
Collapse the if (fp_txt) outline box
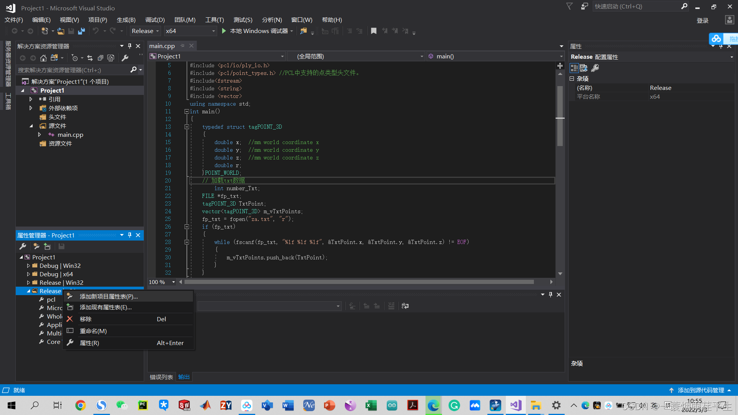[x=186, y=227]
